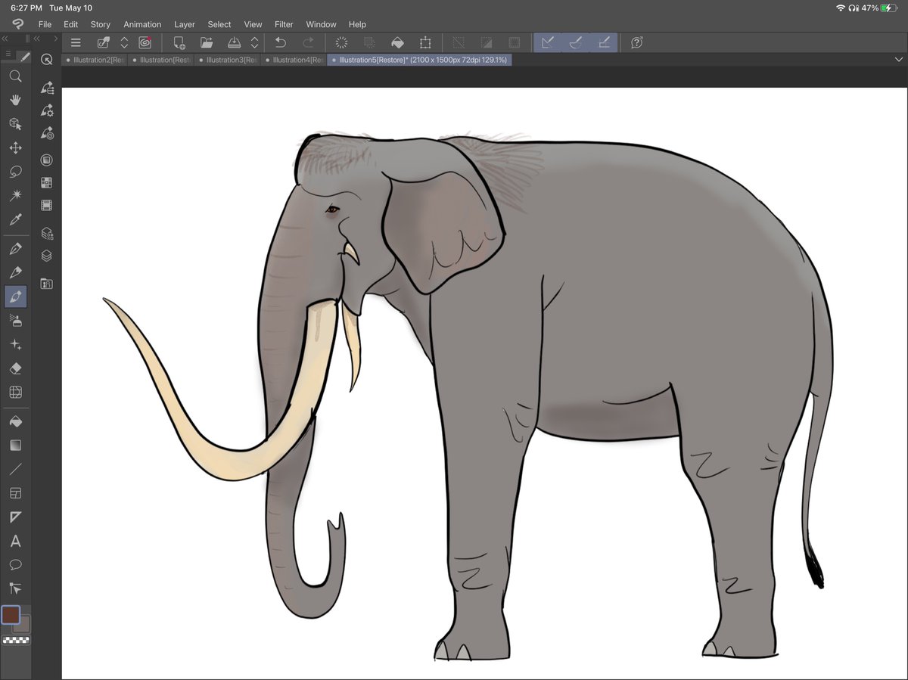Select the Lasso selection tool
The height and width of the screenshot is (680, 908).
point(15,172)
